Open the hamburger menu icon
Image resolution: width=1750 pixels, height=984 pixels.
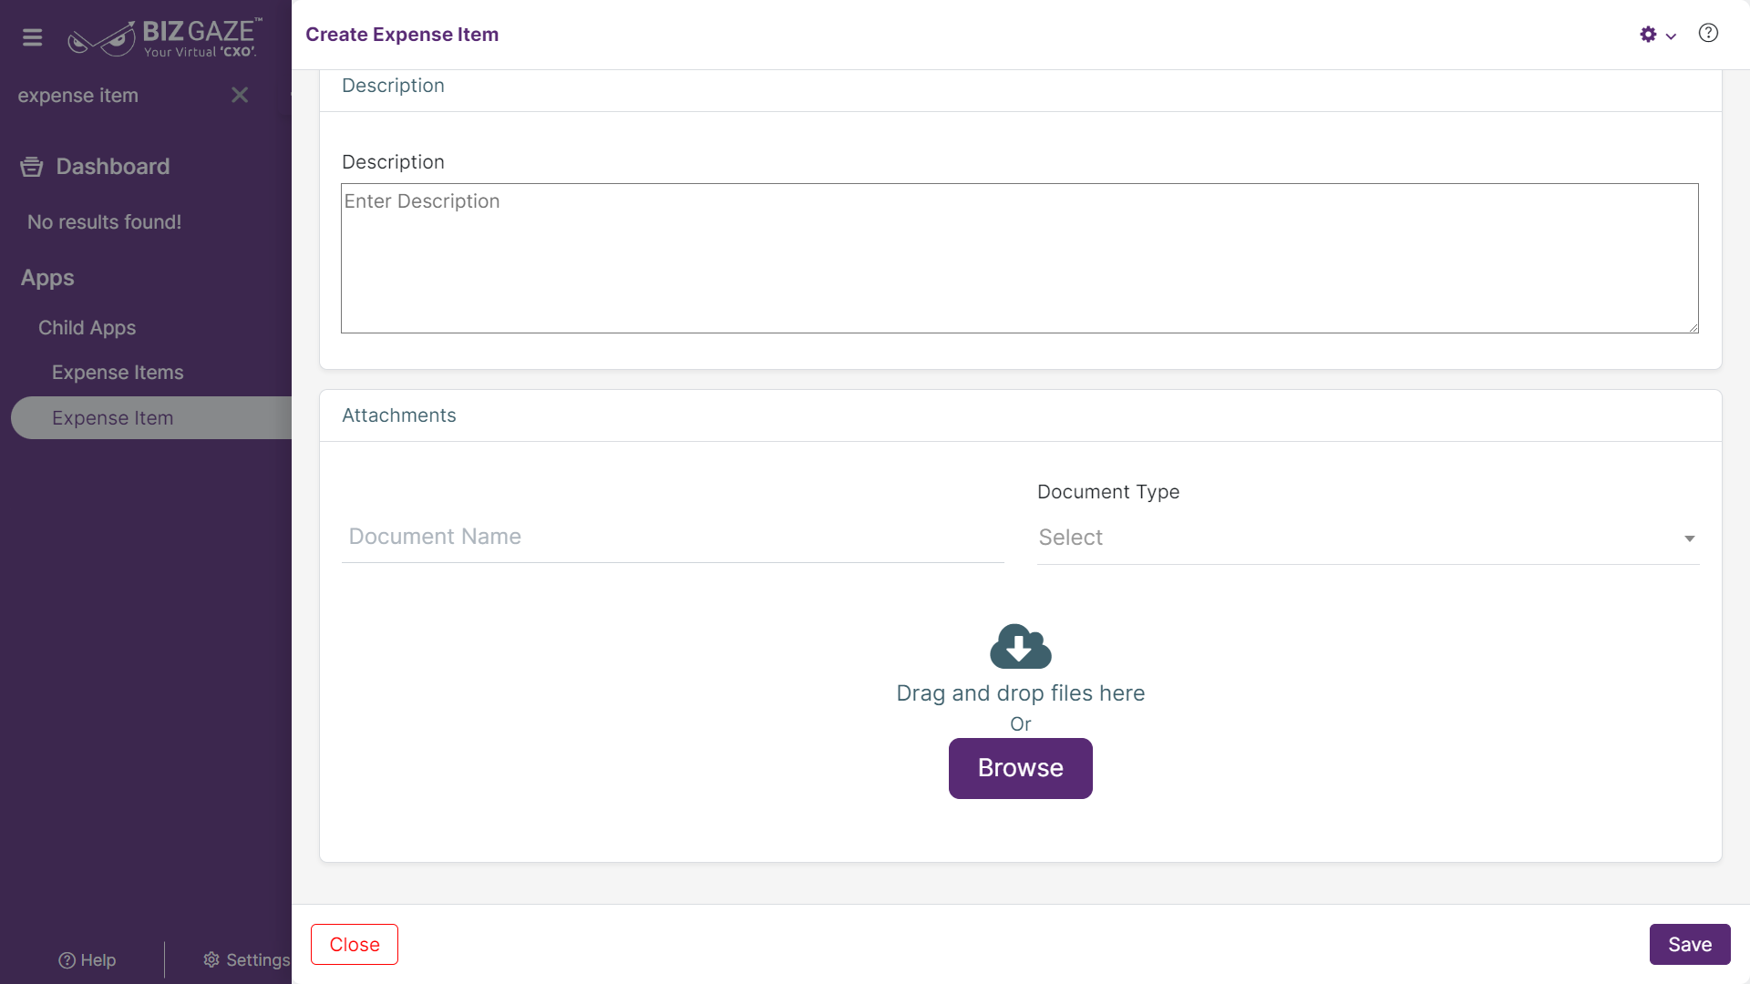[x=33, y=37]
